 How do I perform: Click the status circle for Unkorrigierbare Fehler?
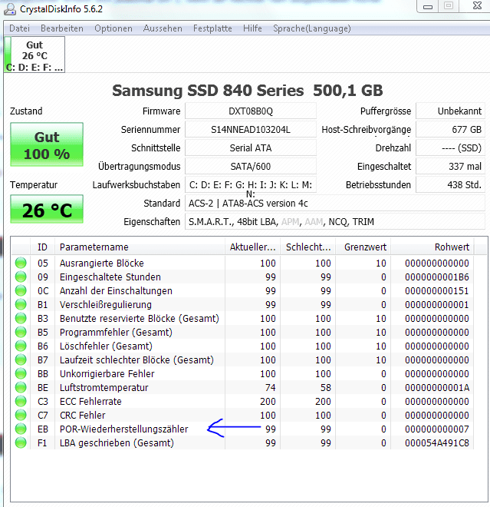pos(21,374)
